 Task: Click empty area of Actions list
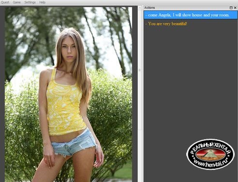point(191,81)
